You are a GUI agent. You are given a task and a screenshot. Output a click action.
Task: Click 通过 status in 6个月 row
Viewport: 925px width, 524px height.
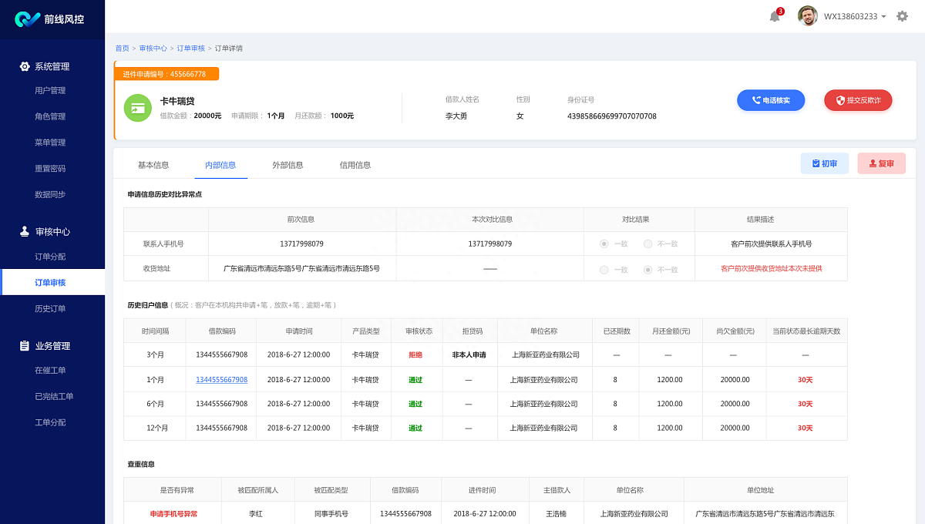(x=415, y=404)
